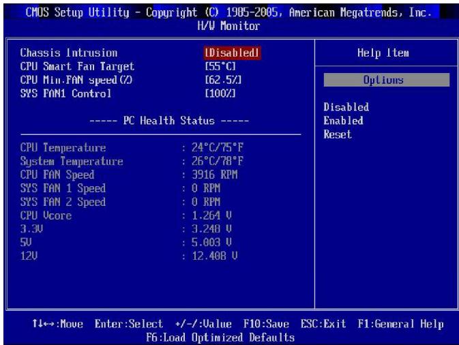Open CPU Smart Fan Target [55°C] setting
Image resolution: width=459 pixels, height=345 pixels.
coord(220,66)
